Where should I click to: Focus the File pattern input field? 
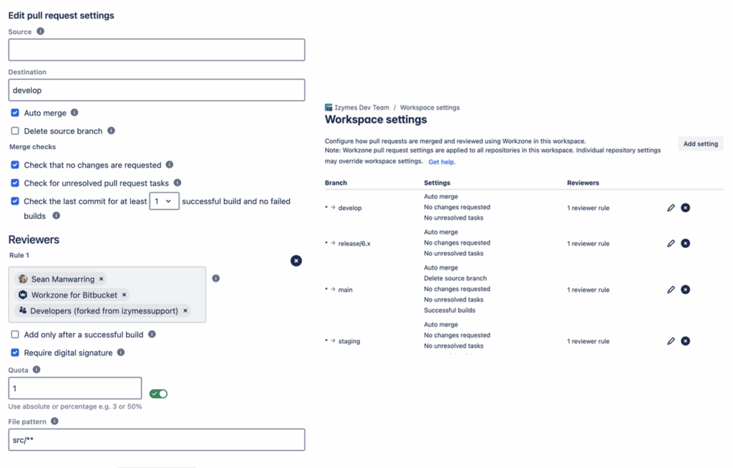click(x=157, y=439)
